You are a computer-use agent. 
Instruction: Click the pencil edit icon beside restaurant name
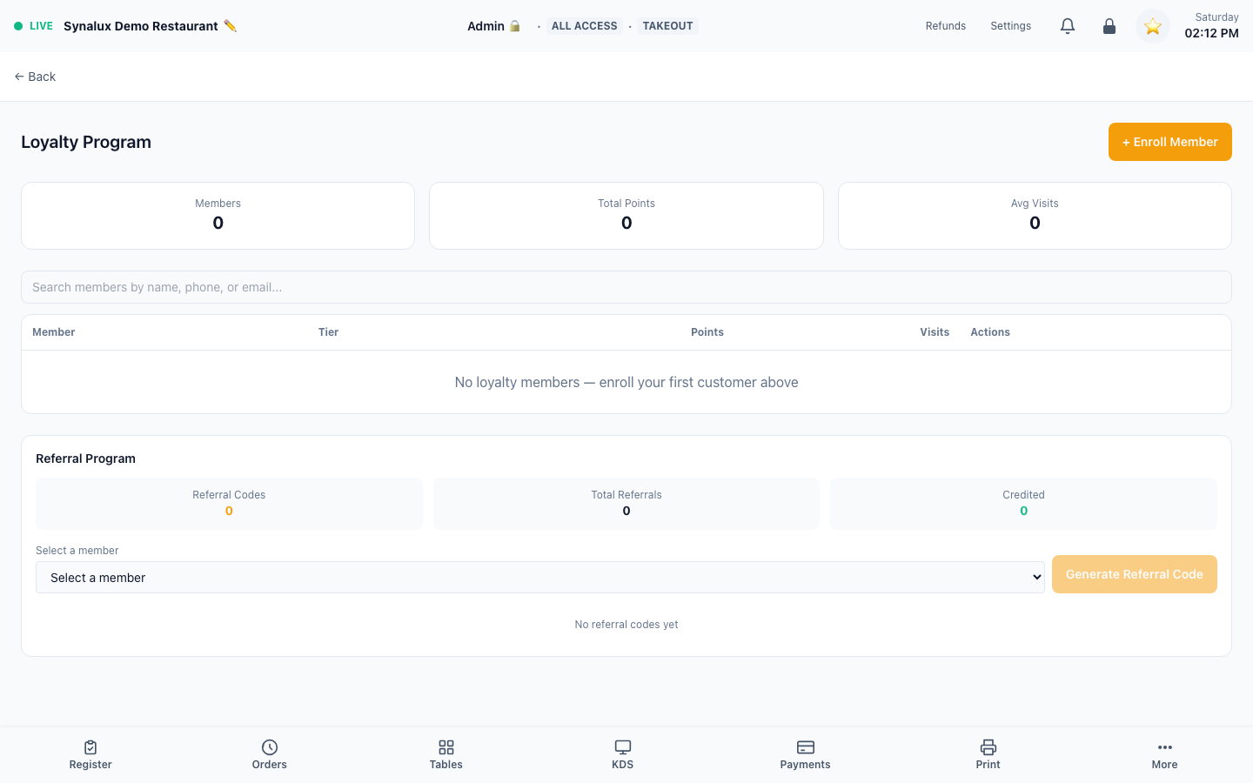tap(230, 26)
